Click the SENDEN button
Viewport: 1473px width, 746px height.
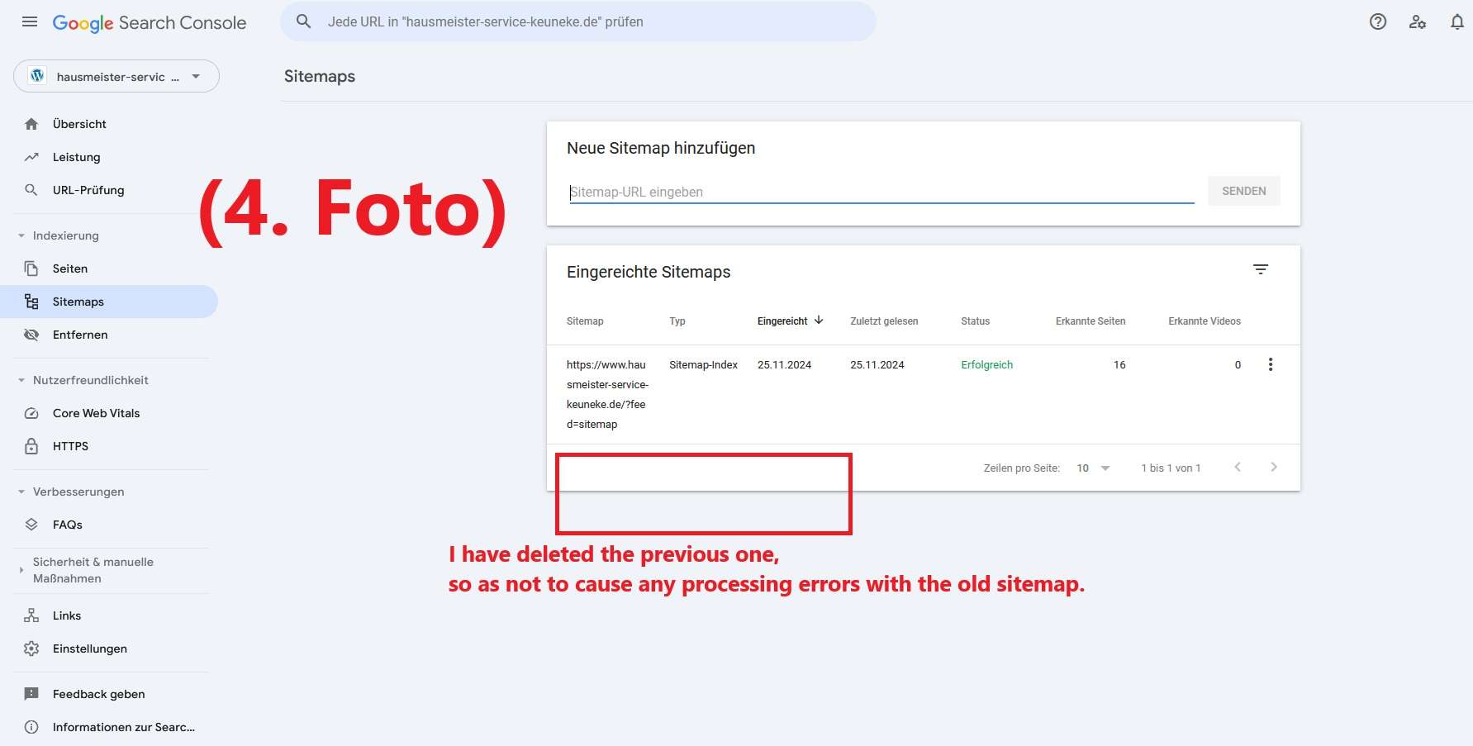(x=1243, y=191)
